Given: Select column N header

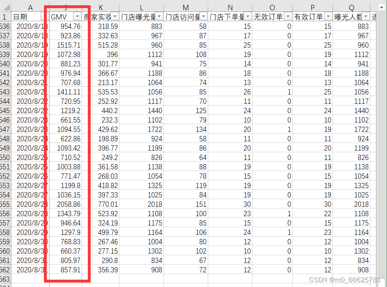Looking at the screenshot, I should click(x=230, y=8).
